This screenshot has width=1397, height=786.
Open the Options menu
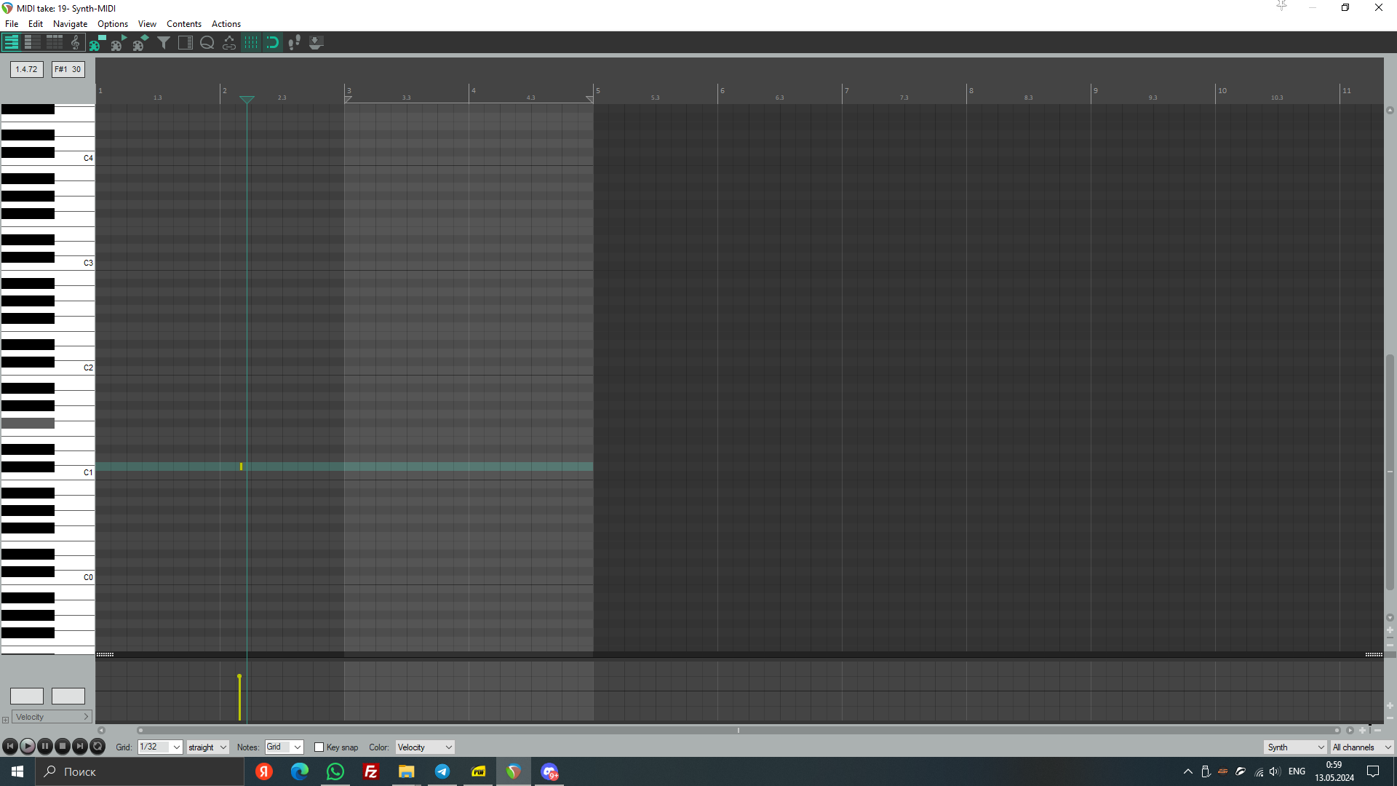[113, 24]
